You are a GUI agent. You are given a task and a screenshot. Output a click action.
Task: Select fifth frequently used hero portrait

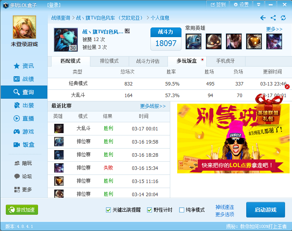click(x=274, y=41)
